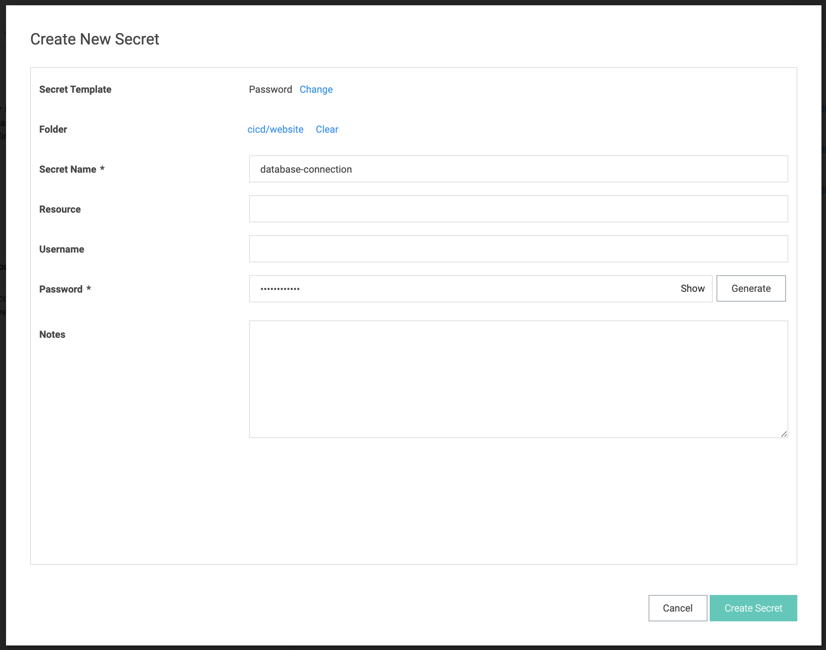Click into the Username input field

click(518, 249)
